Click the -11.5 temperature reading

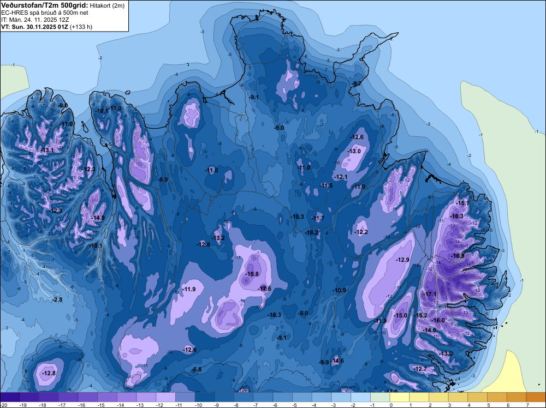327,186
